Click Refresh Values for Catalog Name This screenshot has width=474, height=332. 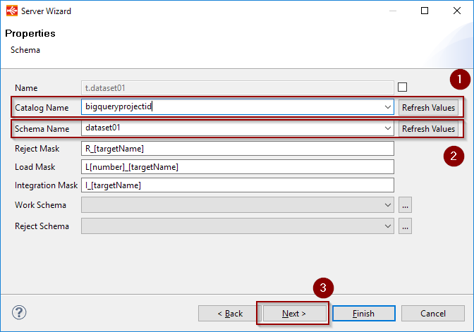[428, 108]
